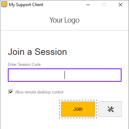129x129 pixels.
Task: Click the word "Join" on the yellow button
Action: click(78, 109)
